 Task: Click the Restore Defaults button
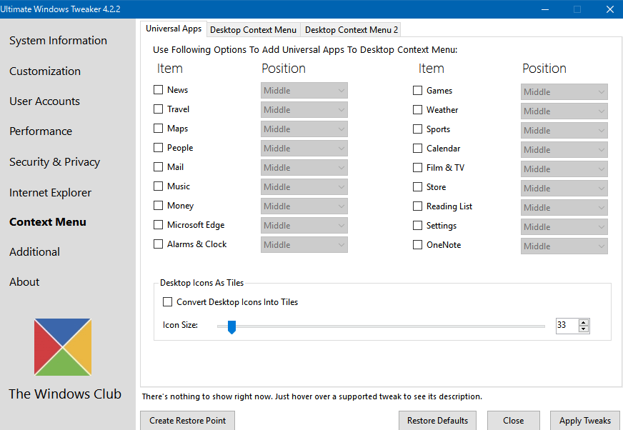tap(437, 421)
